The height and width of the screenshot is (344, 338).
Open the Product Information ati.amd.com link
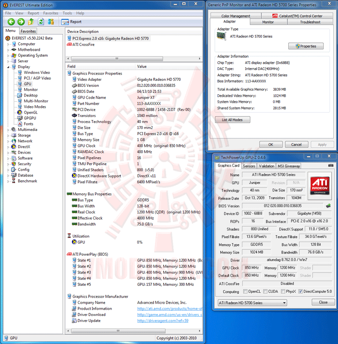(169, 308)
